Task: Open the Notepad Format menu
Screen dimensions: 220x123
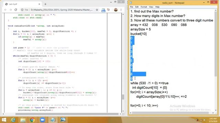Action: 144,7
